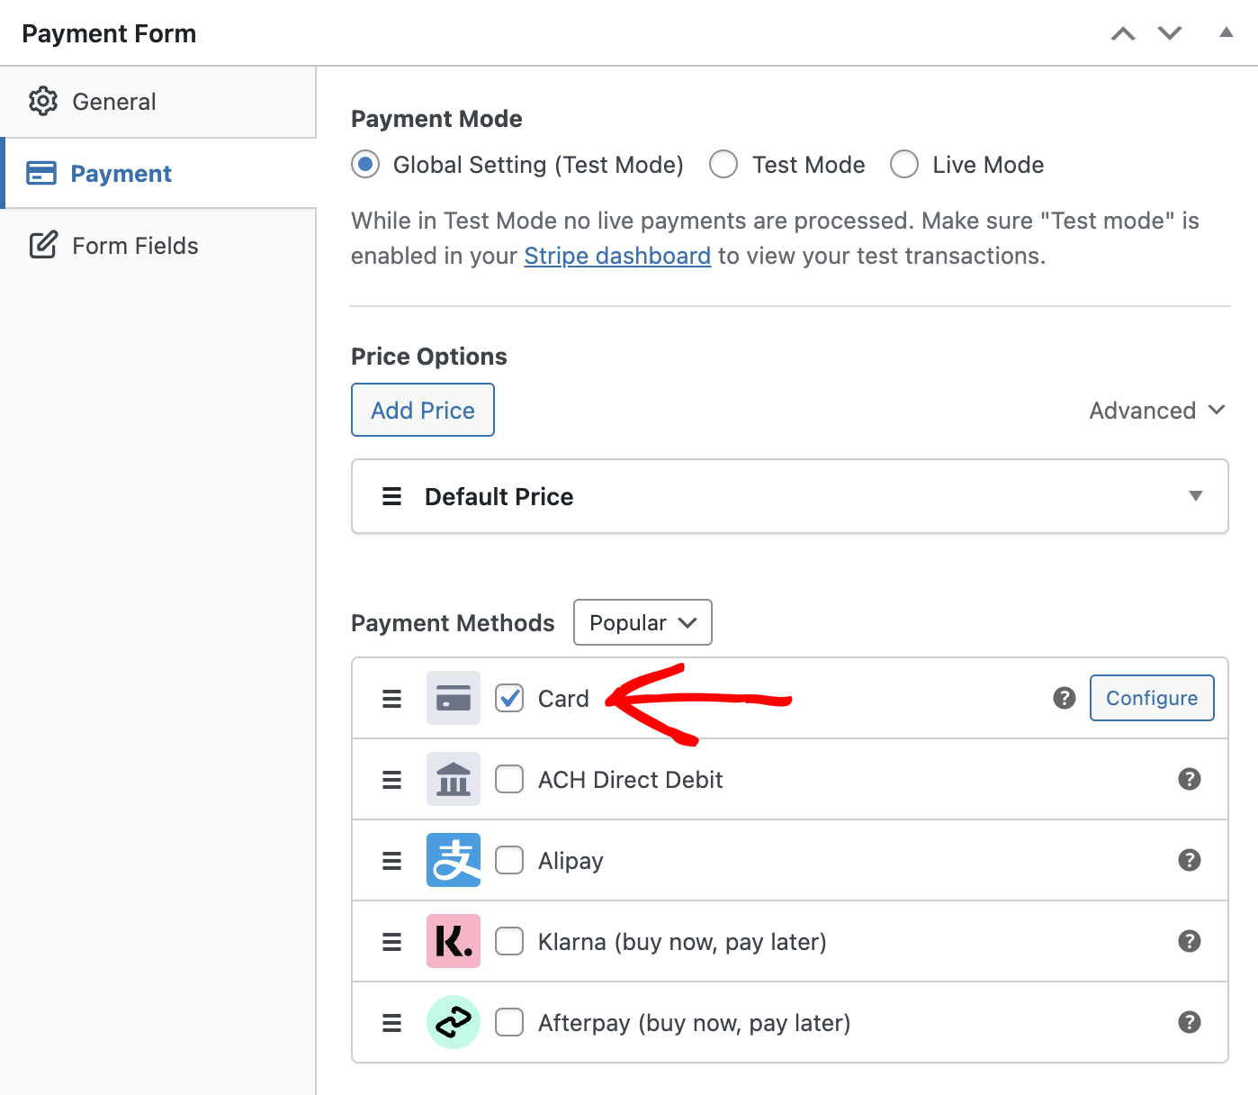Screen dimensions: 1258x1095
Task: Select the Live Mode radio button
Action: 904,165
